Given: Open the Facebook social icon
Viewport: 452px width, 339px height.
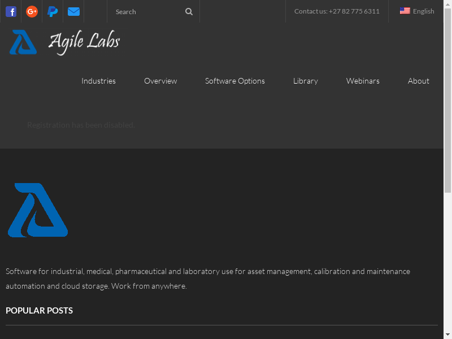Looking at the screenshot, I should pyautogui.click(x=11, y=11).
